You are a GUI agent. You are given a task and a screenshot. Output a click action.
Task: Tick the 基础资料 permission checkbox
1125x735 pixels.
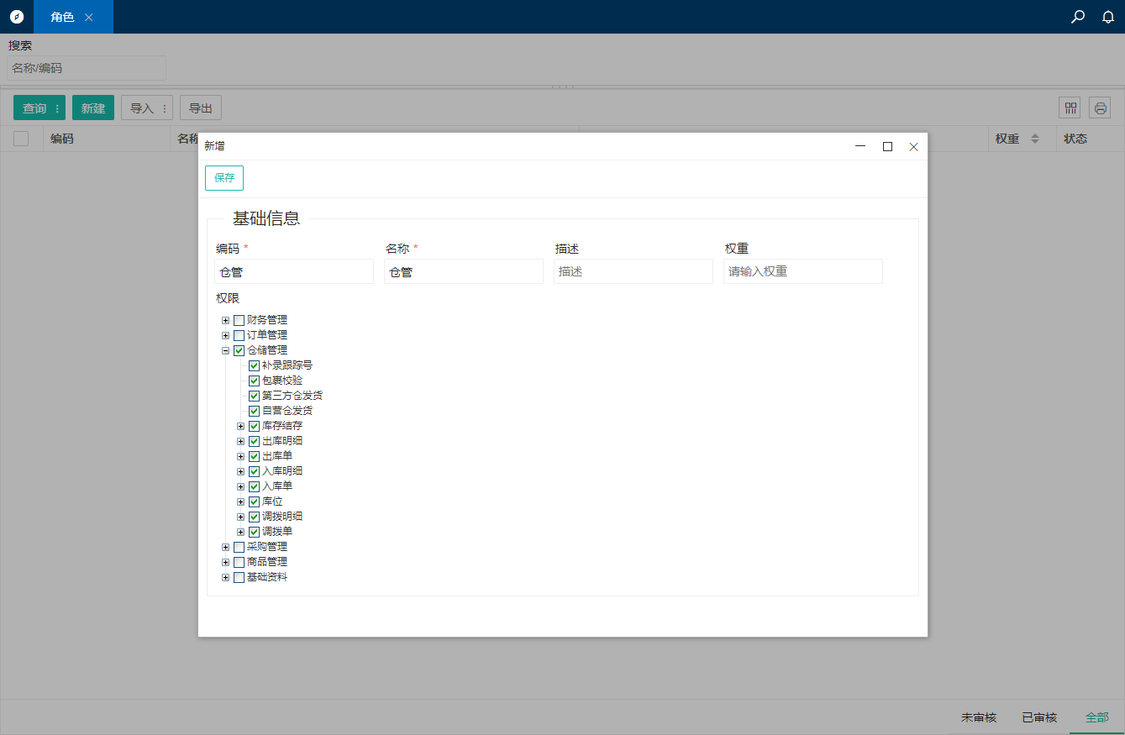239,577
